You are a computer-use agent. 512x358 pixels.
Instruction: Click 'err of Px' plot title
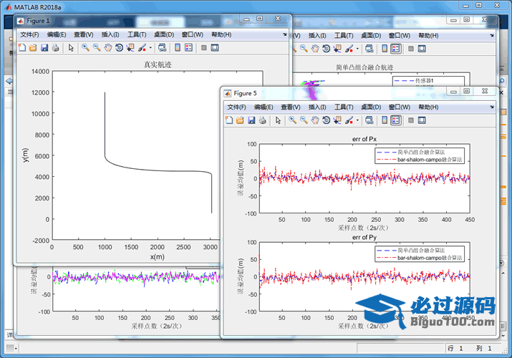364,139
